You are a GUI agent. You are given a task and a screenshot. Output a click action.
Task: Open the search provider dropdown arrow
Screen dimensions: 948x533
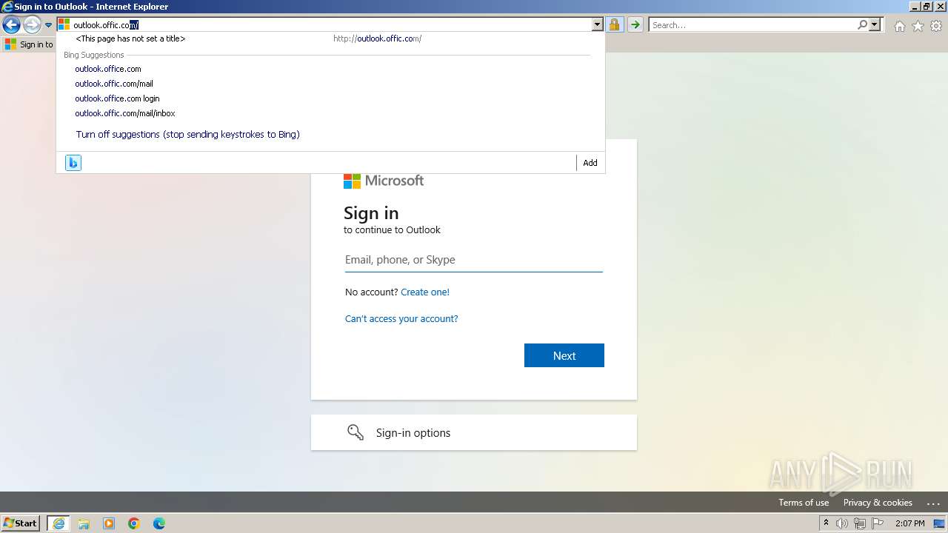point(875,25)
